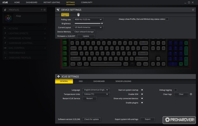198x126 pixels.
Task: Click the Performance section icon
Action: point(5,53)
